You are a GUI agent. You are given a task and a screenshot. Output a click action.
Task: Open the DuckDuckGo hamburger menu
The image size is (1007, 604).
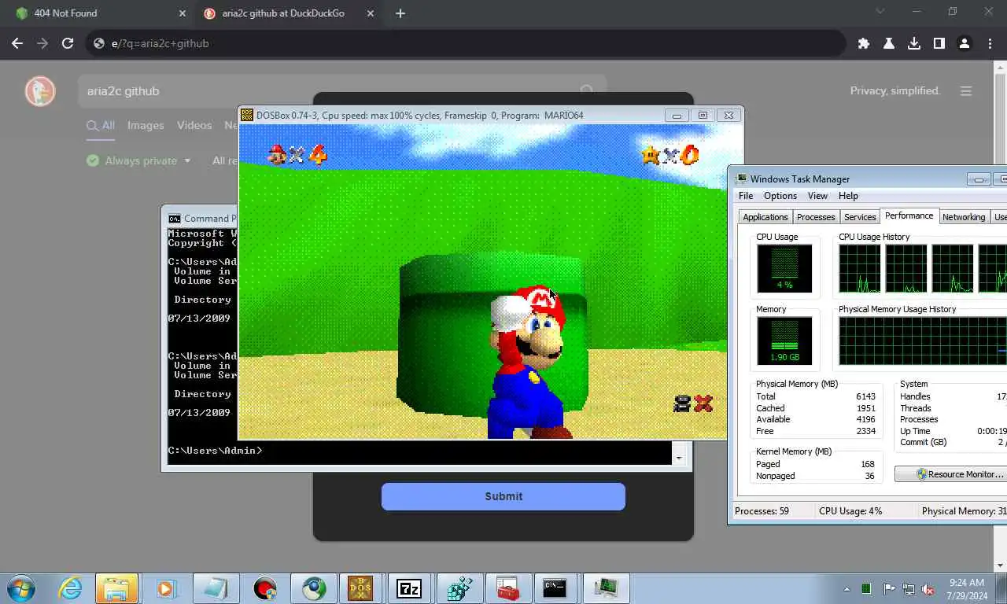tap(966, 91)
